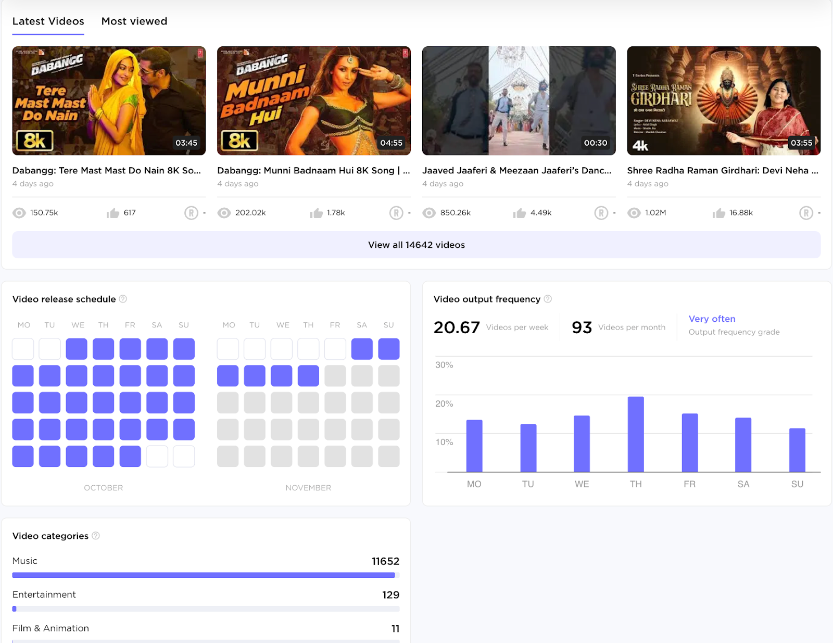Click the help icon beside Video categories
This screenshot has height=643, width=833.
95,536
